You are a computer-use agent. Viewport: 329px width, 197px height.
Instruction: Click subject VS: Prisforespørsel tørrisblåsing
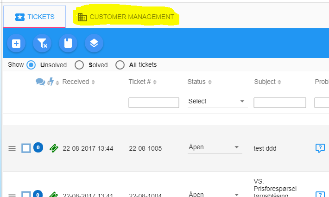click(275, 188)
